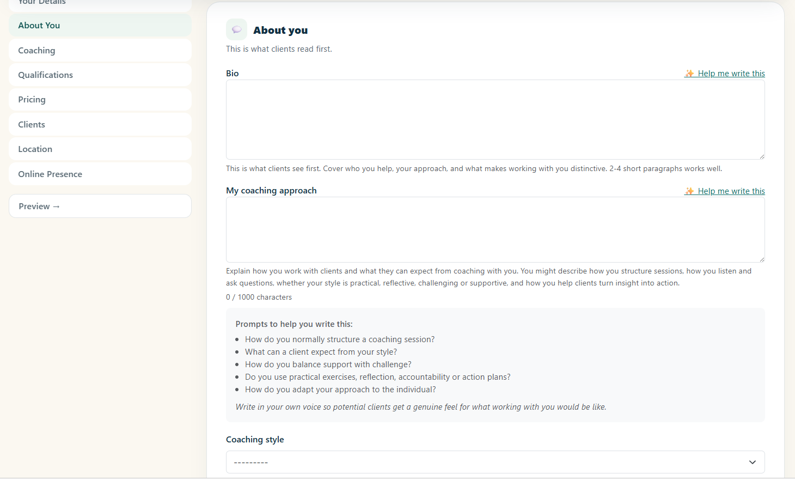
Task: Click the sparkle icon above the Bio field
Action: [x=689, y=74]
